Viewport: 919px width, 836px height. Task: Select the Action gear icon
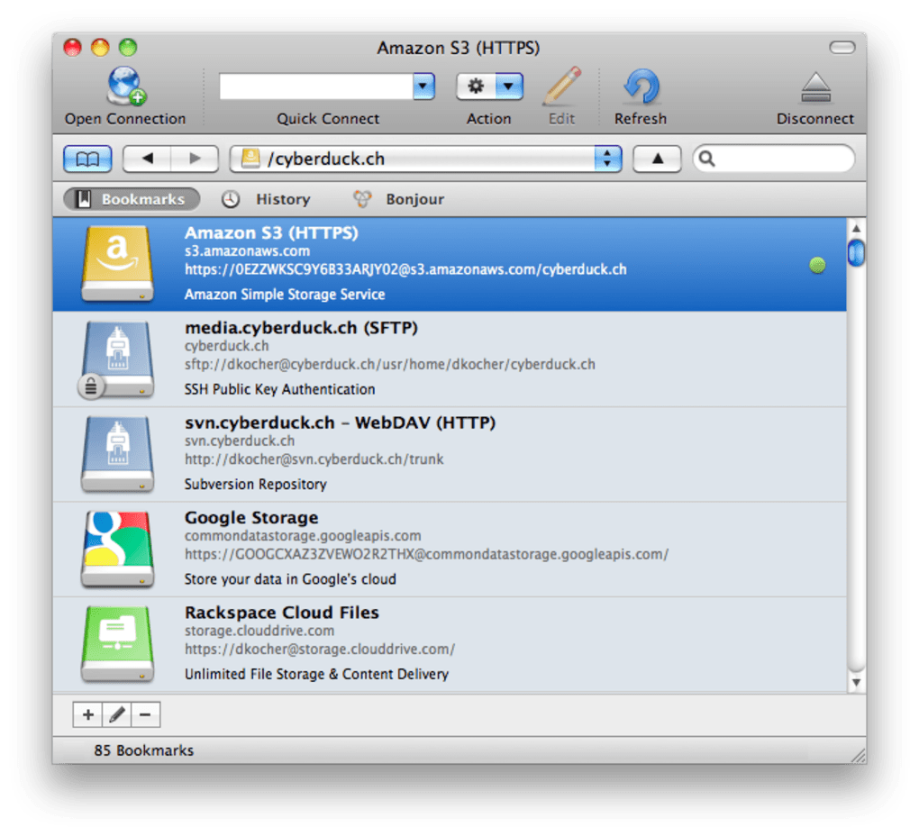pos(477,86)
